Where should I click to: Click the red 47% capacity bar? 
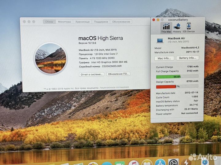[x=177, y=86]
